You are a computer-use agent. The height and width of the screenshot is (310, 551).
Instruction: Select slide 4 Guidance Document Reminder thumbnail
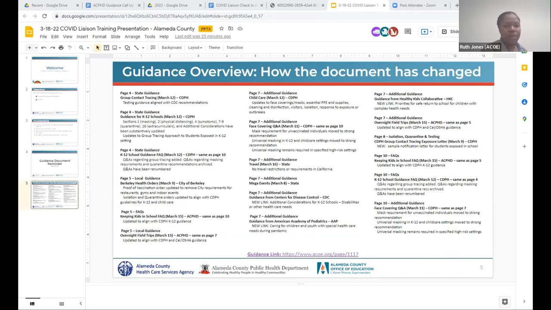[55, 163]
